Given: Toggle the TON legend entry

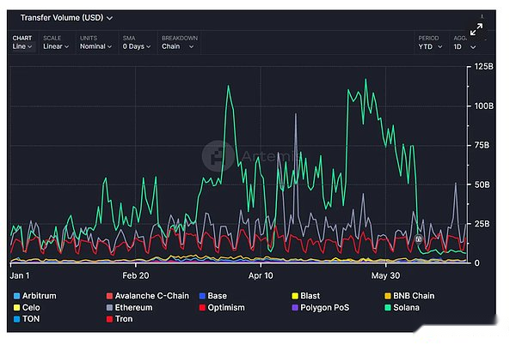Looking at the screenshot, I should point(27,319).
